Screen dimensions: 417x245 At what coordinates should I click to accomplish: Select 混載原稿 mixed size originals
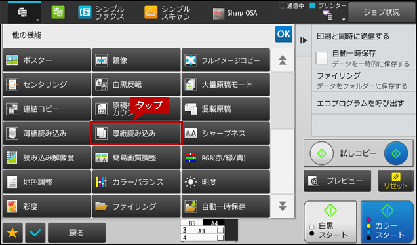point(226,109)
